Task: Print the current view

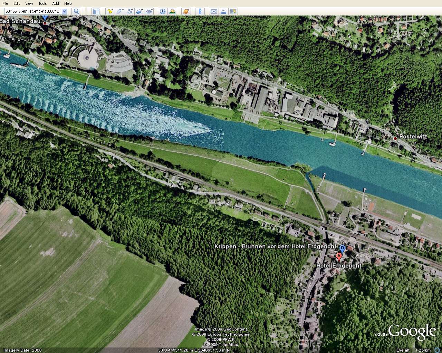Action: click(x=223, y=11)
